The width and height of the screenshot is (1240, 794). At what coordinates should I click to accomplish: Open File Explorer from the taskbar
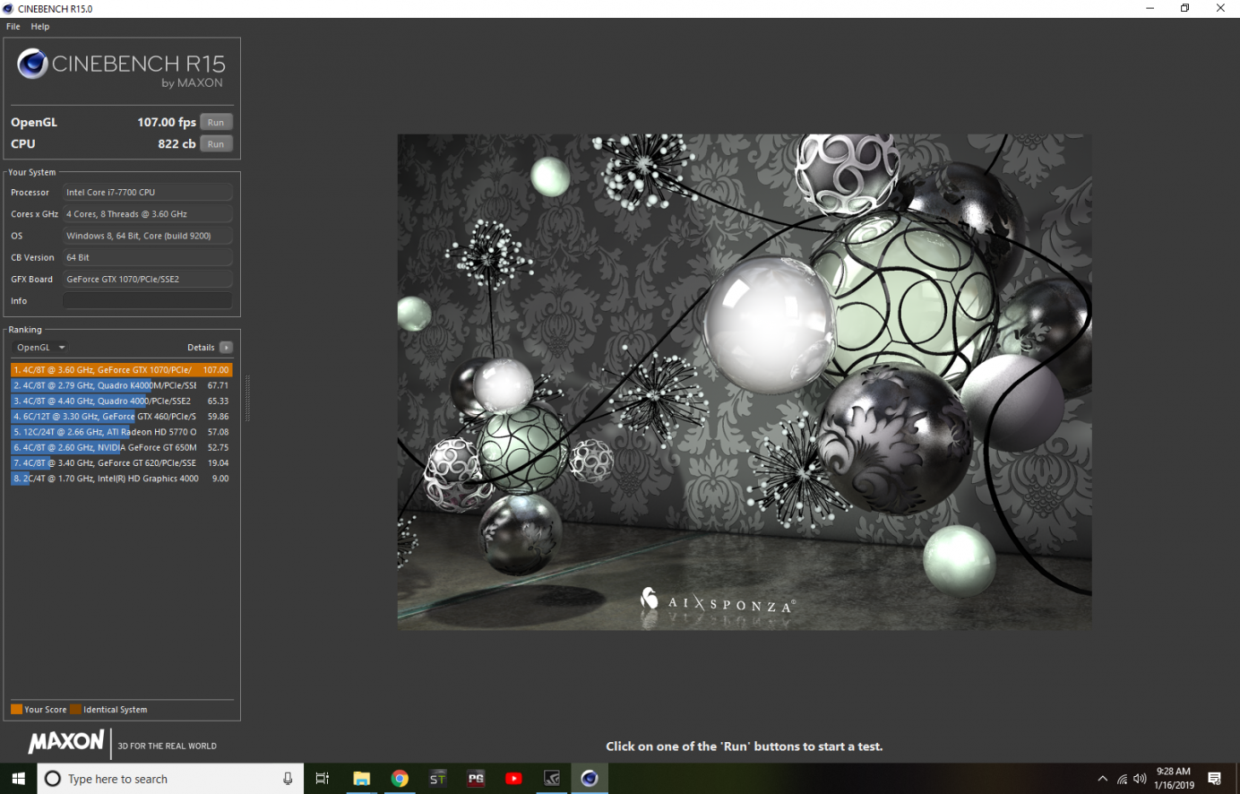pos(361,779)
